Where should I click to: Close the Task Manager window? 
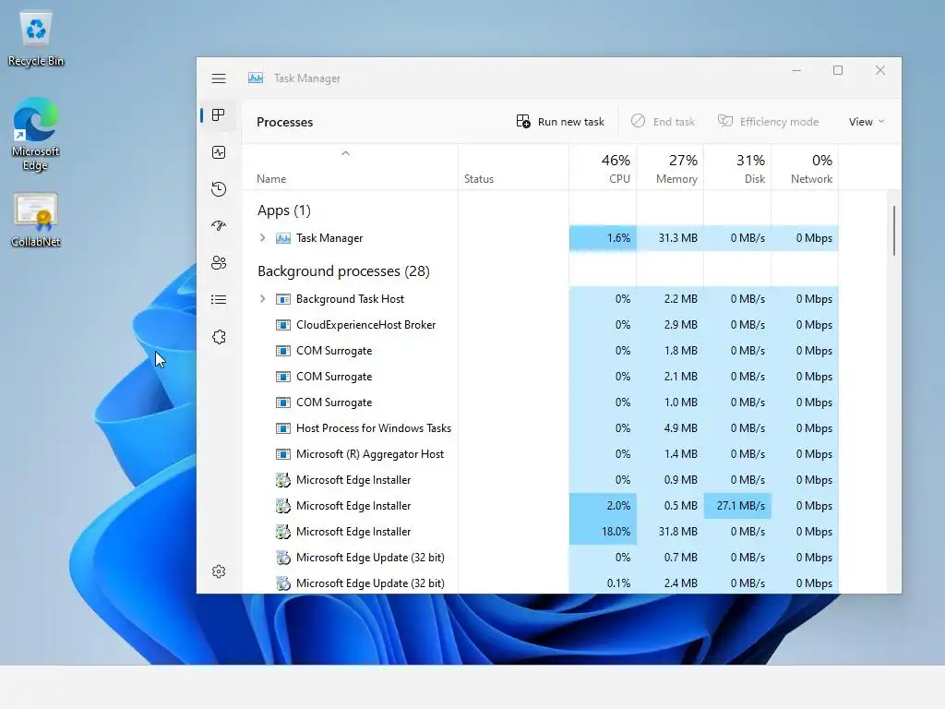[879, 70]
